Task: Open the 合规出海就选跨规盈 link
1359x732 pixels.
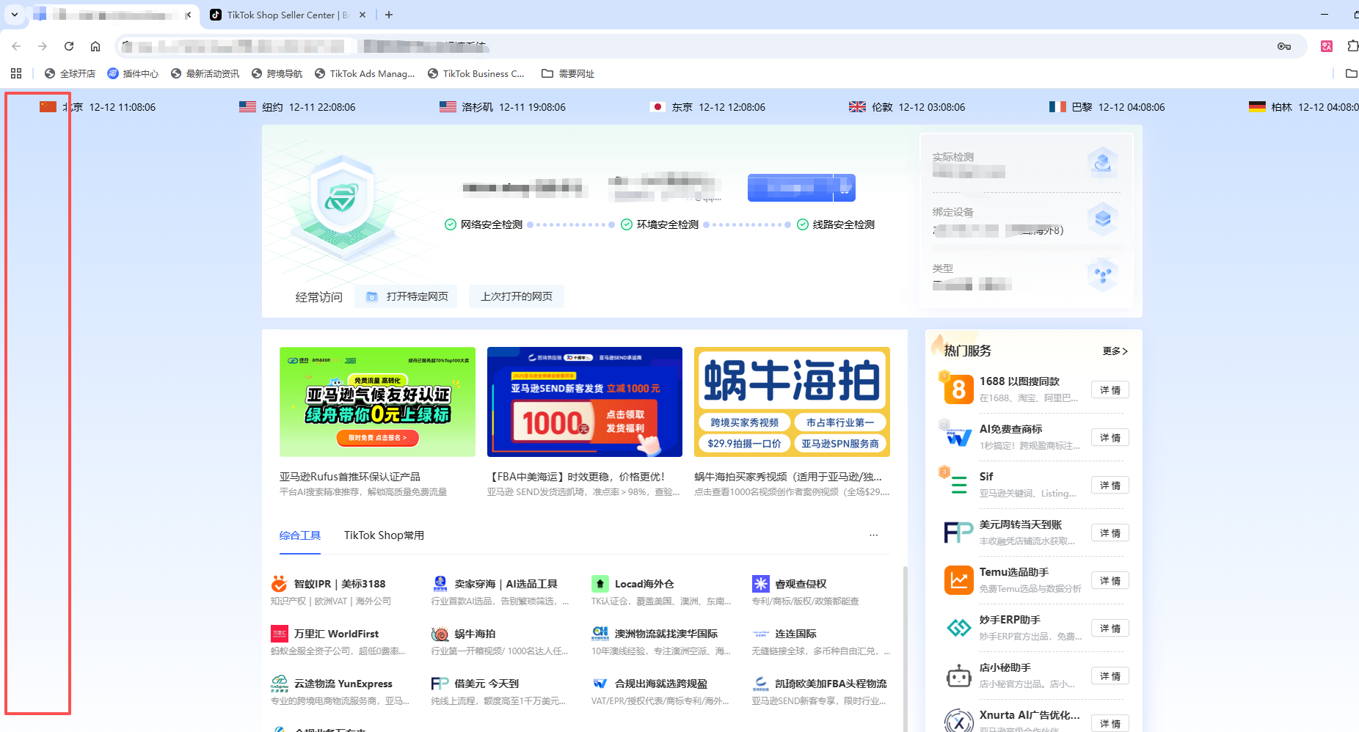Action: point(660,684)
